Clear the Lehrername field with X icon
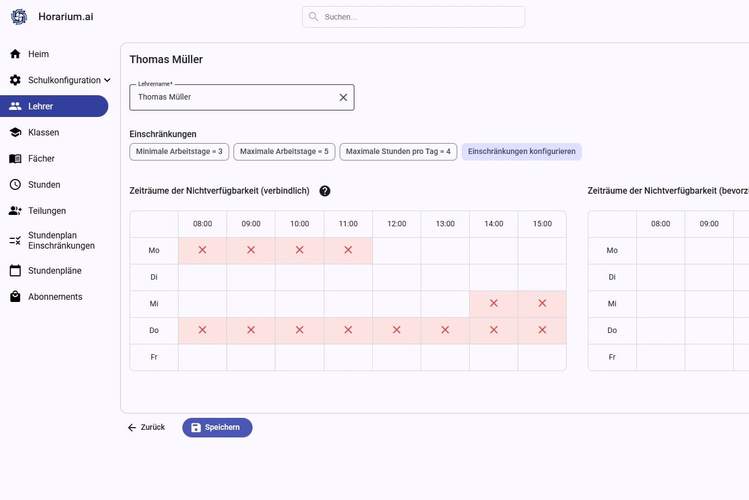The image size is (749, 500). coord(343,97)
